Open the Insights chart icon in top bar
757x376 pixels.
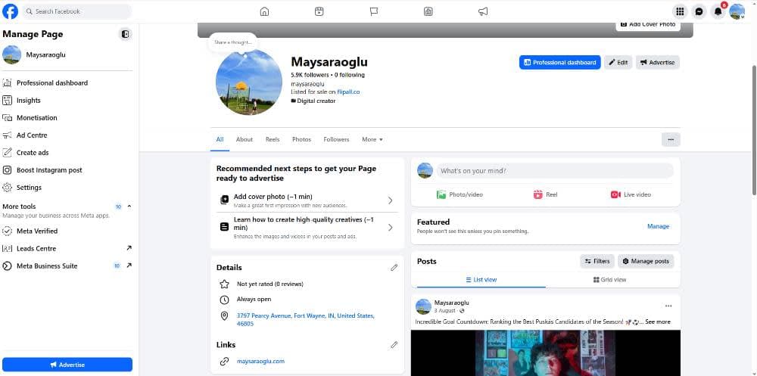coord(428,11)
